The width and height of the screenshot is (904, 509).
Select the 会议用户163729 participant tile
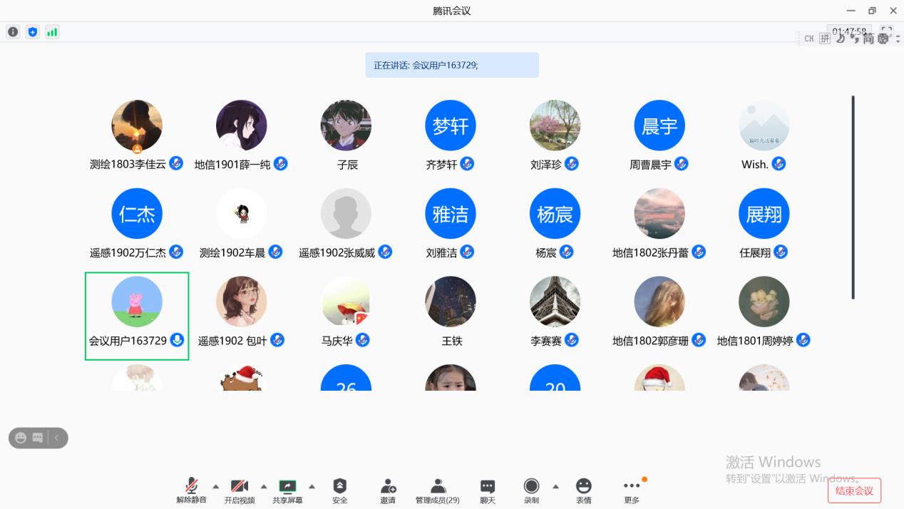pos(137,316)
